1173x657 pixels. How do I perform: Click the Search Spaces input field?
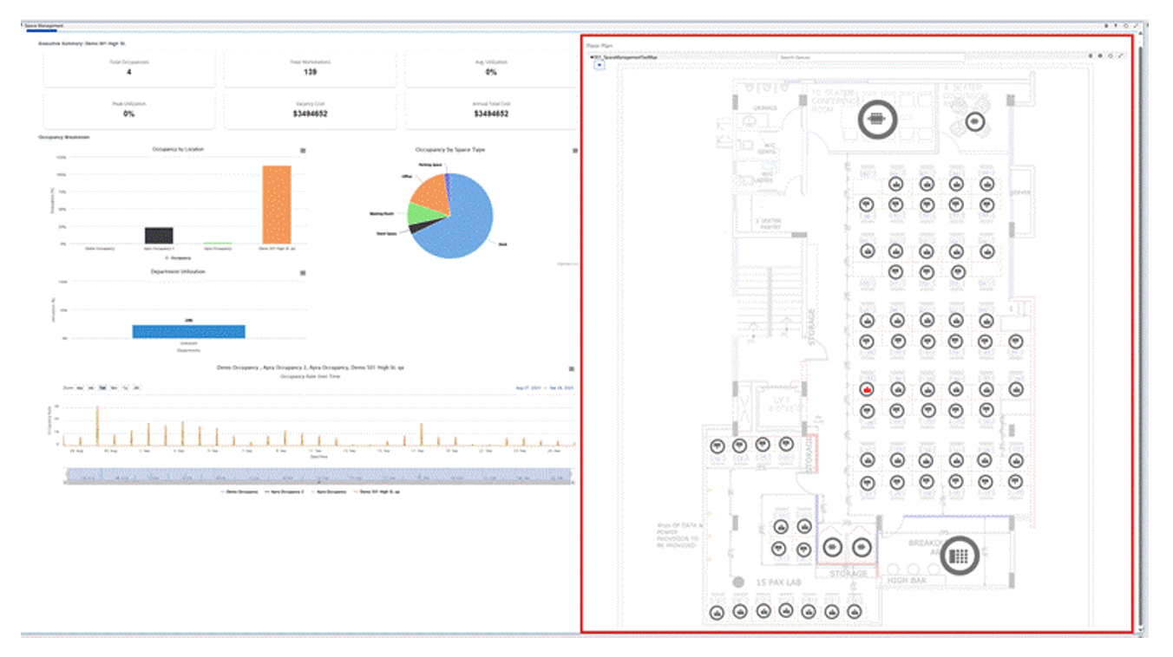870,57
